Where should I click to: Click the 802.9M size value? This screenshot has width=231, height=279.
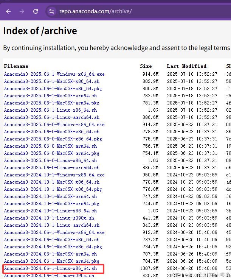coord(150,81)
